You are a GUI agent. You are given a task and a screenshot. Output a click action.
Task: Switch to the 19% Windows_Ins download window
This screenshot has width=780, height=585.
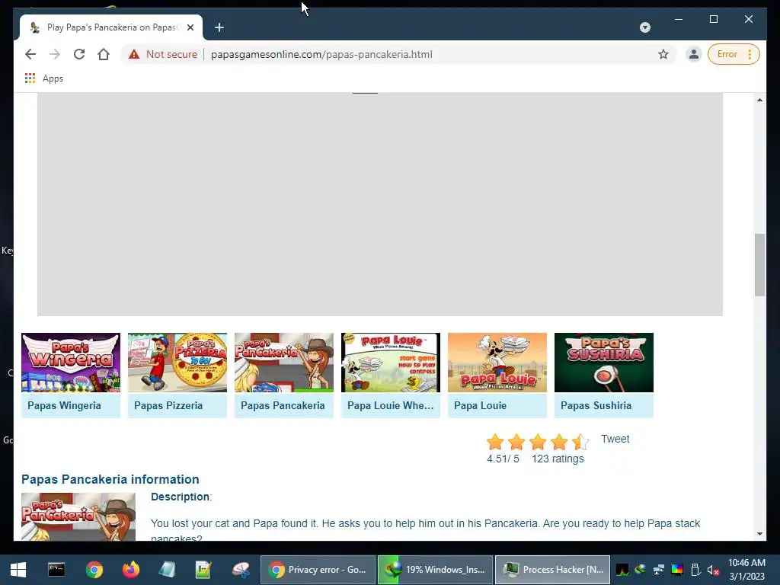(435, 570)
